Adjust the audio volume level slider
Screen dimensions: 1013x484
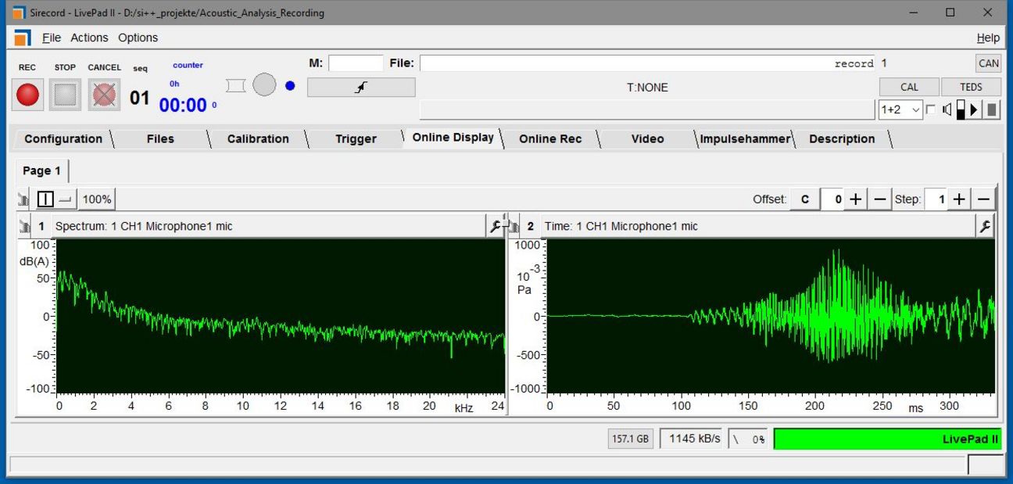[961, 110]
